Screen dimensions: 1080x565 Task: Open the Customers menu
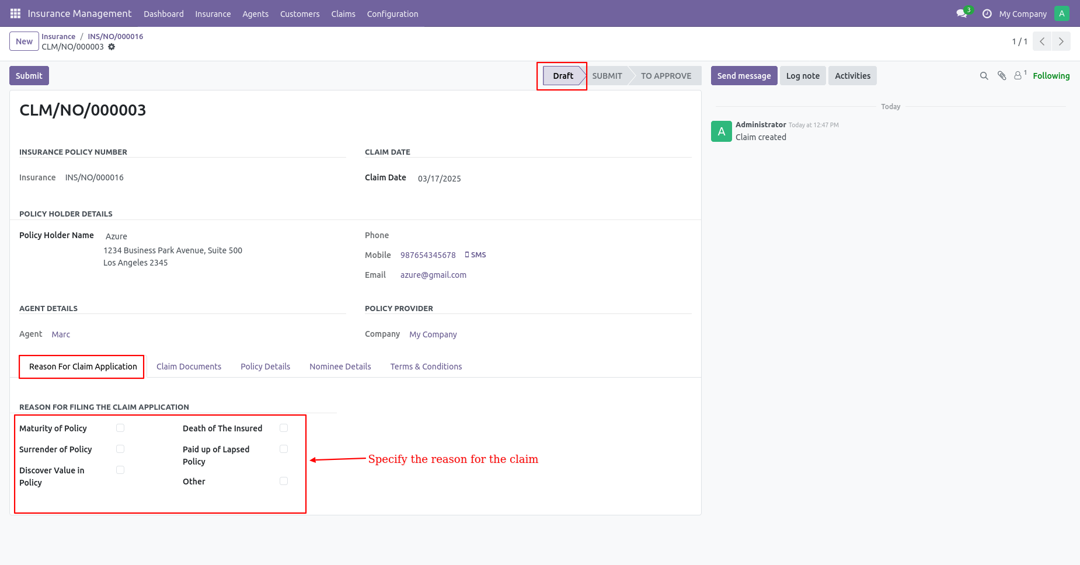299,14
